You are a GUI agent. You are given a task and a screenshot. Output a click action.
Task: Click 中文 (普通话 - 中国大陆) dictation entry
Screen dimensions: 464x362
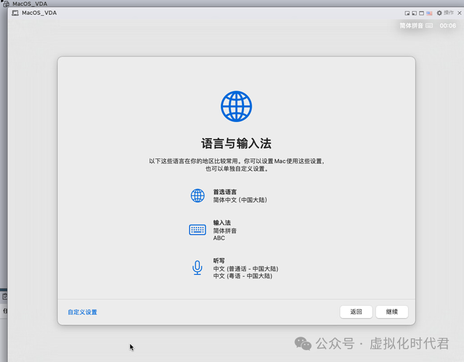[x=246, y=269]
